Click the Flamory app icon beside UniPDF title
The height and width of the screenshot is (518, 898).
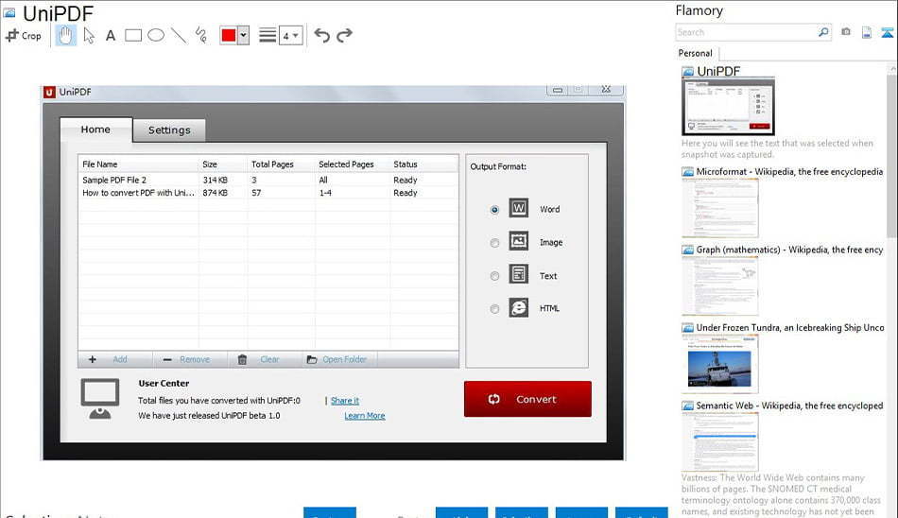click(x=9, y=12)
